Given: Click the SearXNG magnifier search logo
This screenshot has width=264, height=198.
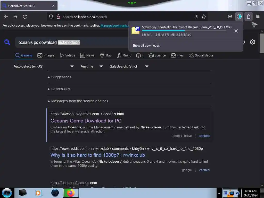Looking at the screenshot, I should pyautogui.click(x=7, y=42).
